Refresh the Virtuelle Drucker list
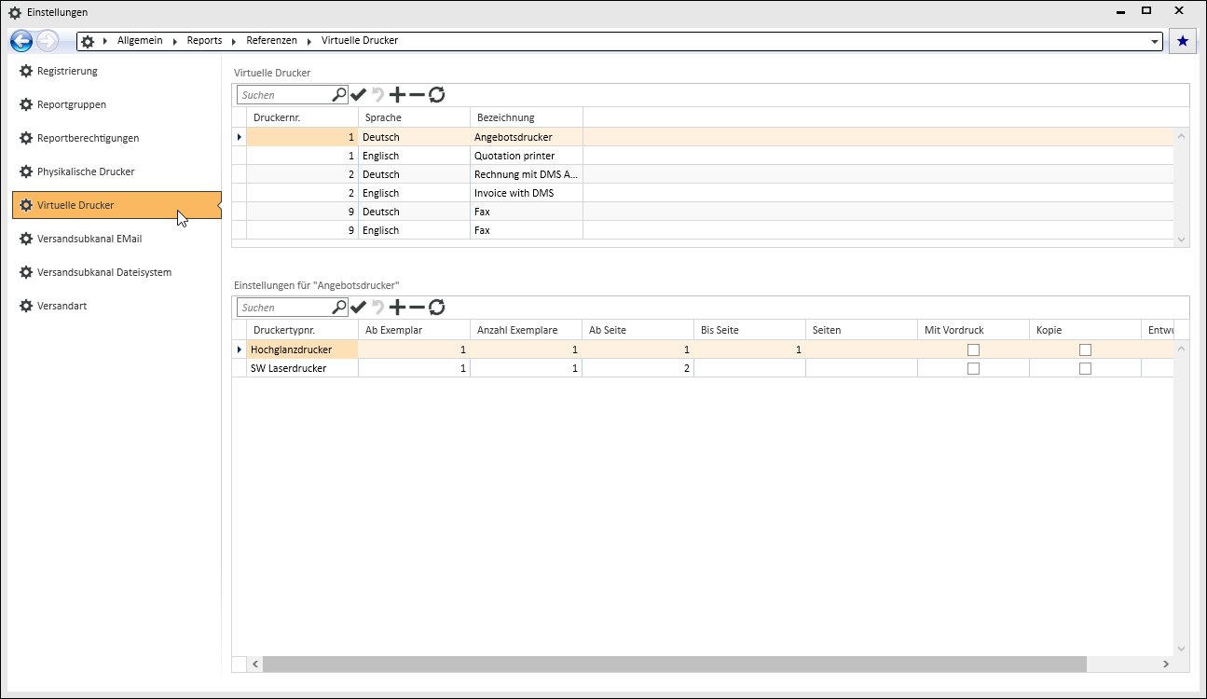 click(x=436, y=95)
